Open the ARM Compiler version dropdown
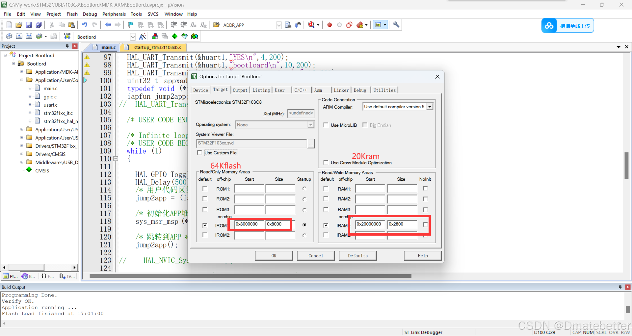The image size is (632, 336). 430,106
